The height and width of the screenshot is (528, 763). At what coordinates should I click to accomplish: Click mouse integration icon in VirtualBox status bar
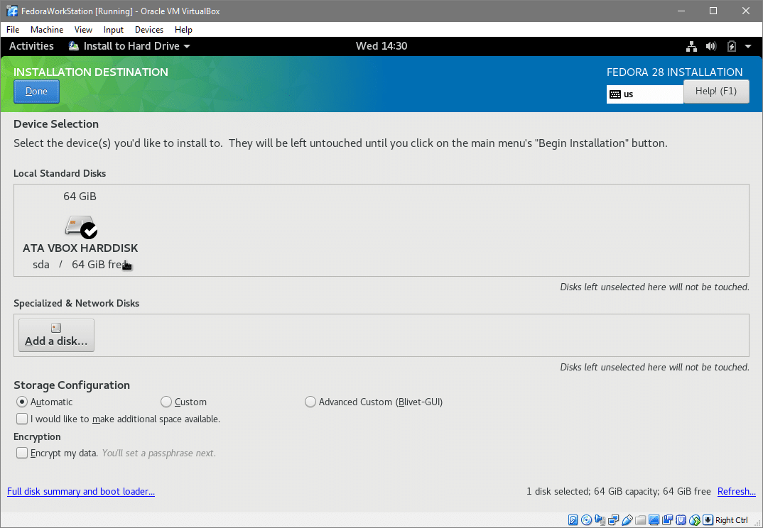tap(695, 519)
